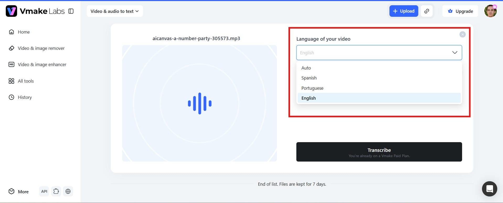Open the chat support bubble
This screenshot has width=503, height=203.
tap(489, 189)
